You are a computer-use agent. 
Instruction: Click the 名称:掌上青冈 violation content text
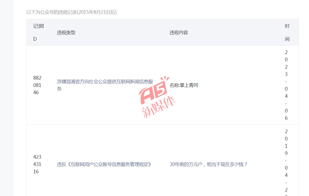click(184, 85)
